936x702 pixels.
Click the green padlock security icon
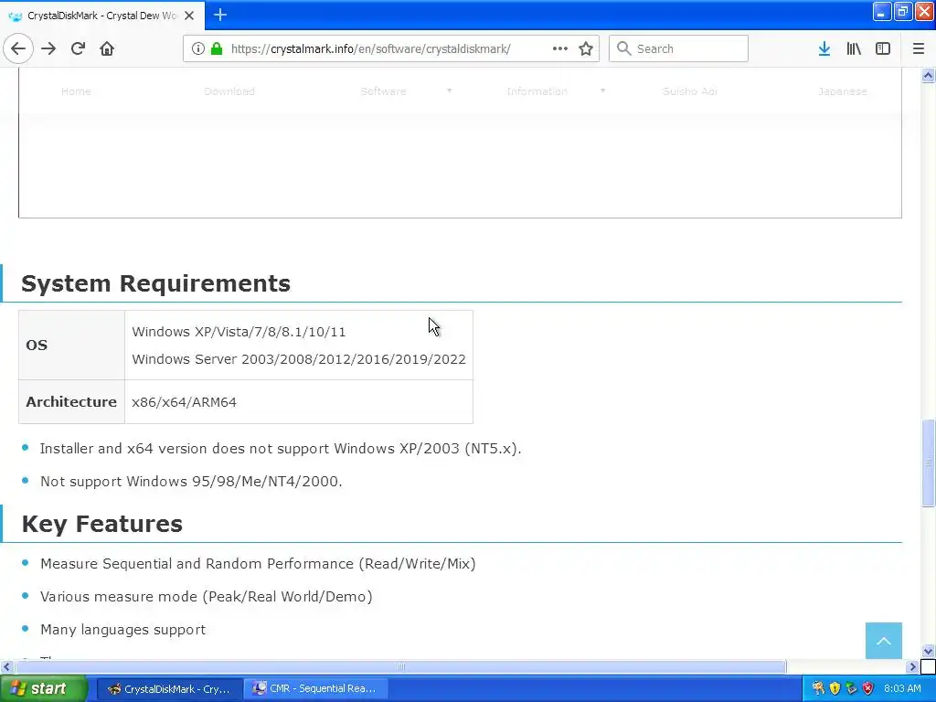[x=217, y=48]
